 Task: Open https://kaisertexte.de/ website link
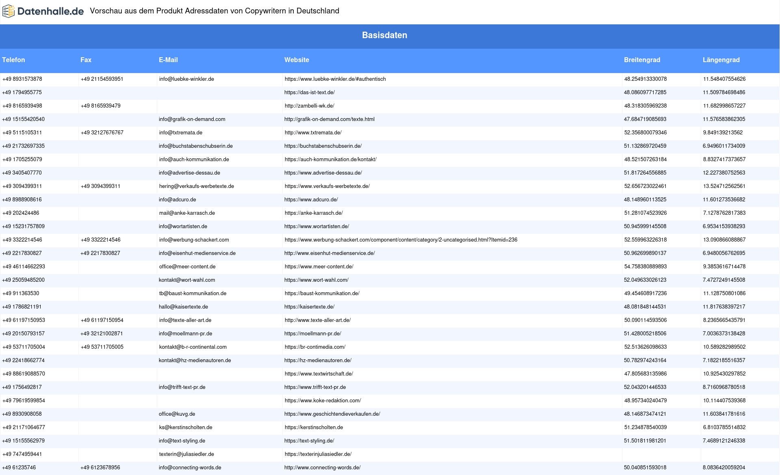(x=310, y=307)
